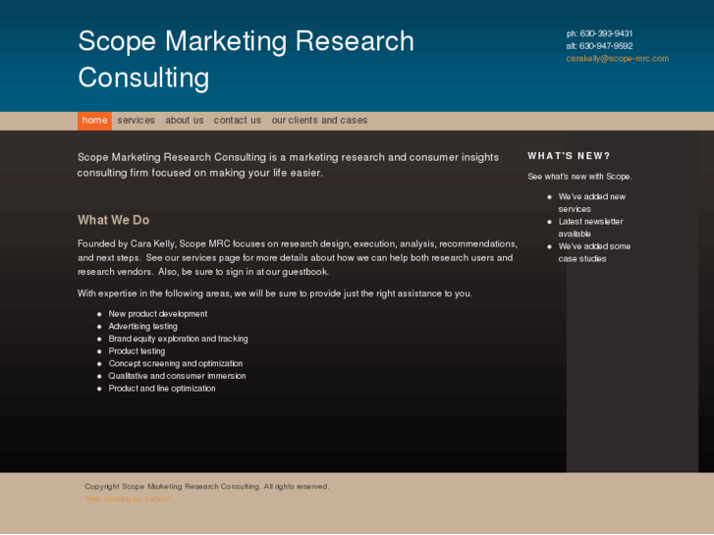Click the 'With expertise in the following areas' sentence
This screenshot has width=714, height=535.
(275, 294)
